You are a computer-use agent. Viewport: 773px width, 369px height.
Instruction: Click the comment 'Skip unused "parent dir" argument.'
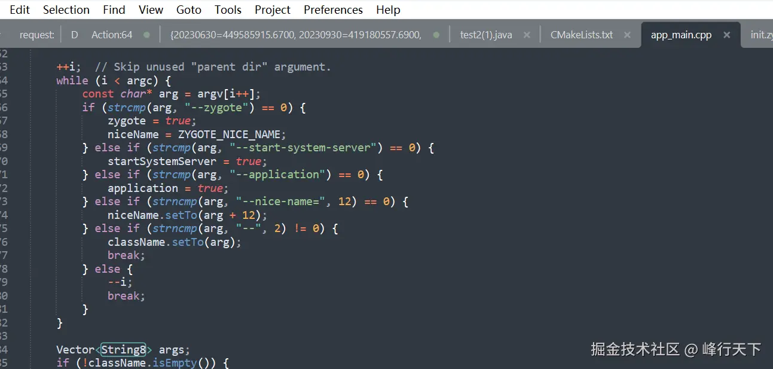[x=213, y=66]
